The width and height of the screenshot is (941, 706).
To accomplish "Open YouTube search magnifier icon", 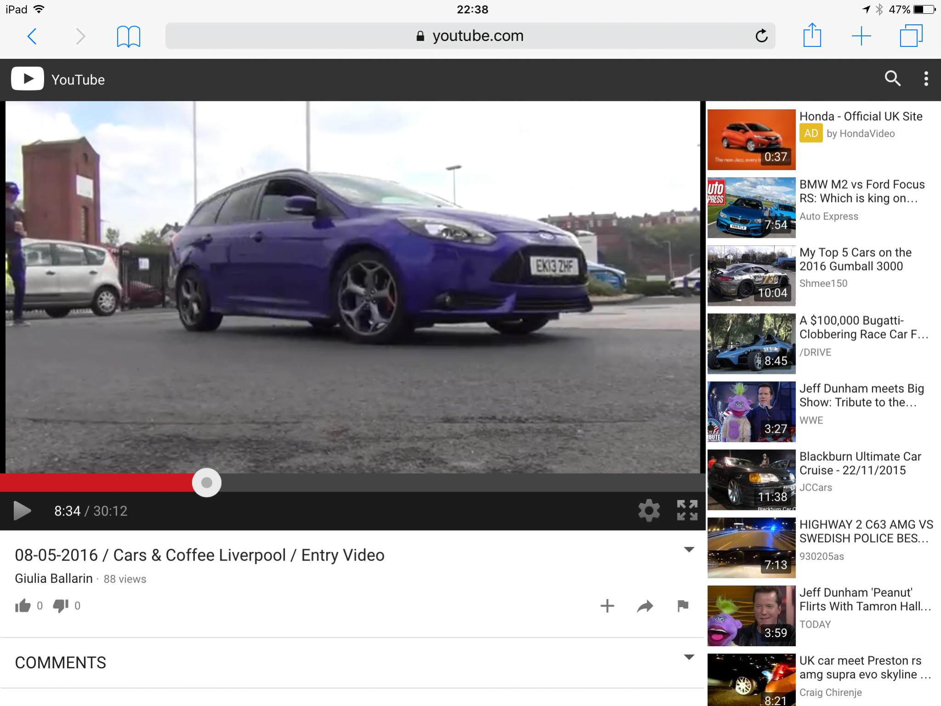I will (892, 79).
